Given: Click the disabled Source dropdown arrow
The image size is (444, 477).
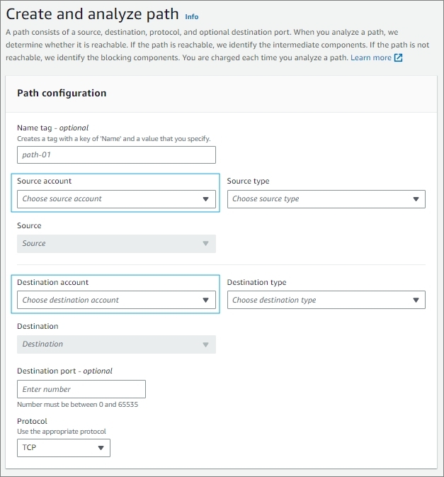Looking at the screenshot, I should click(x=206, y=243).
